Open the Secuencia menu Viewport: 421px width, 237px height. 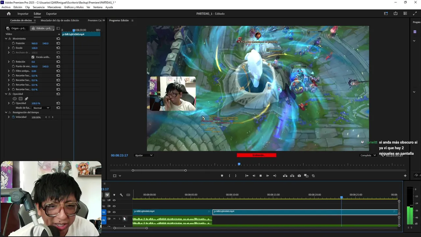pyautogui.click(x=38, y=7)
